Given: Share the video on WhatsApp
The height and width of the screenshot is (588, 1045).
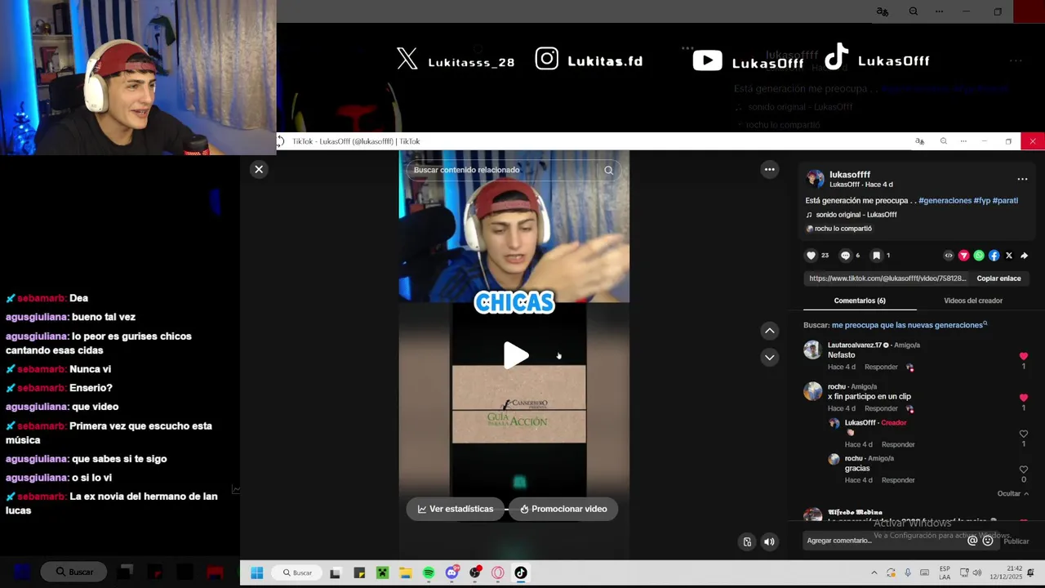Looking at the screenshot, I should coord(979,256).
